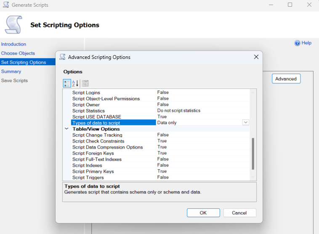Collapse the Table/View Options group
This screenshot has height=234, width=319.
click(x=66, y=129)
